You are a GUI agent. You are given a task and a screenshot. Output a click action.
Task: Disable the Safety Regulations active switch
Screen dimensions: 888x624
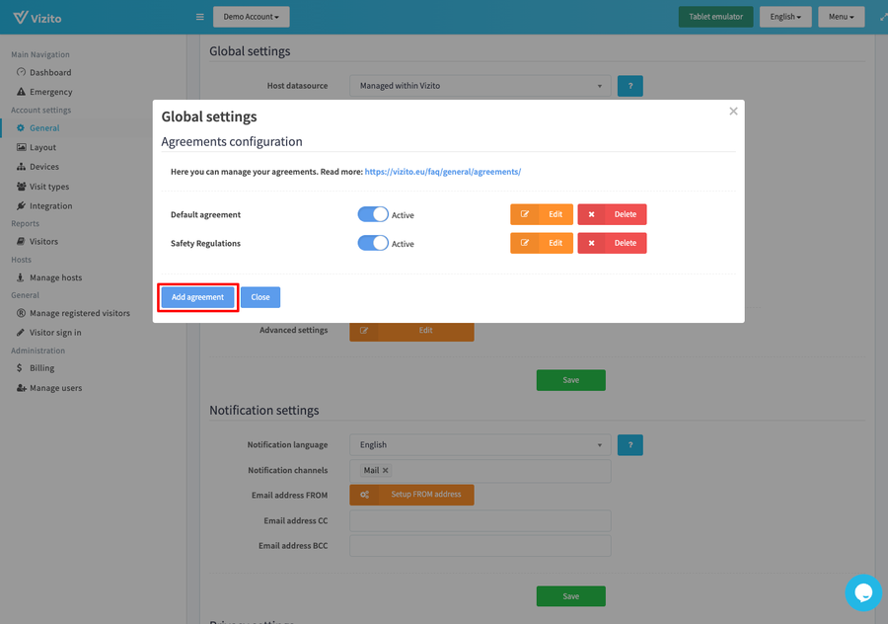[373, 243]
